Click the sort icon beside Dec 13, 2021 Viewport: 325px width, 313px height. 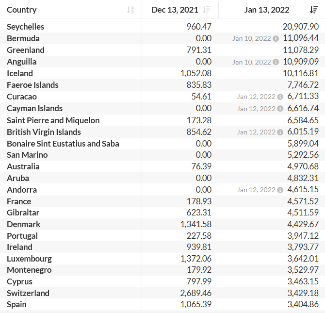pyautogui.click(x=207, y=10)
